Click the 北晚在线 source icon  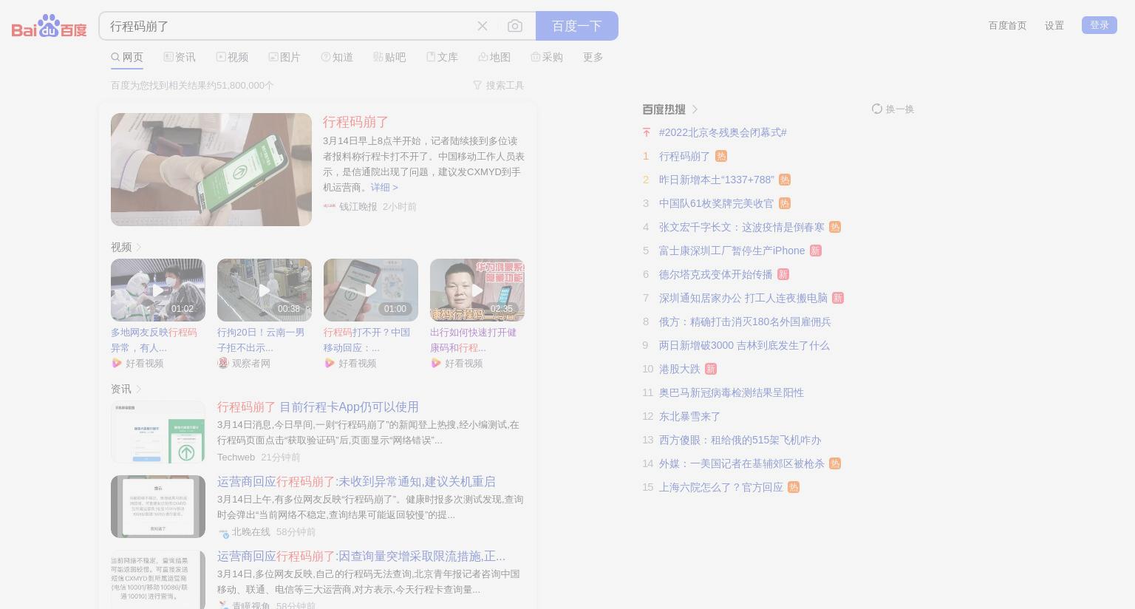click(x=223, y=532)
